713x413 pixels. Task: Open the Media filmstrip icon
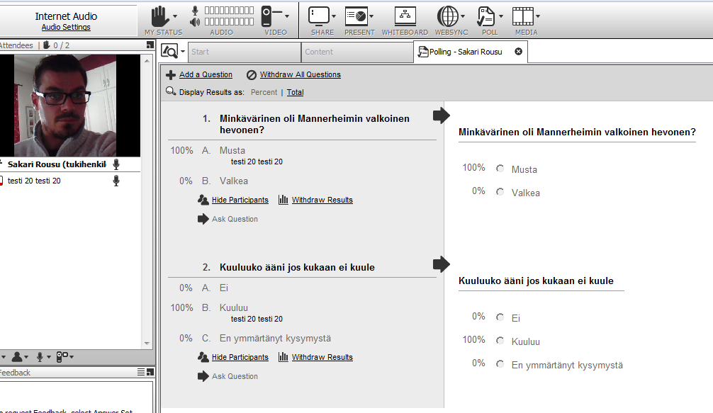tap(522, 16)
